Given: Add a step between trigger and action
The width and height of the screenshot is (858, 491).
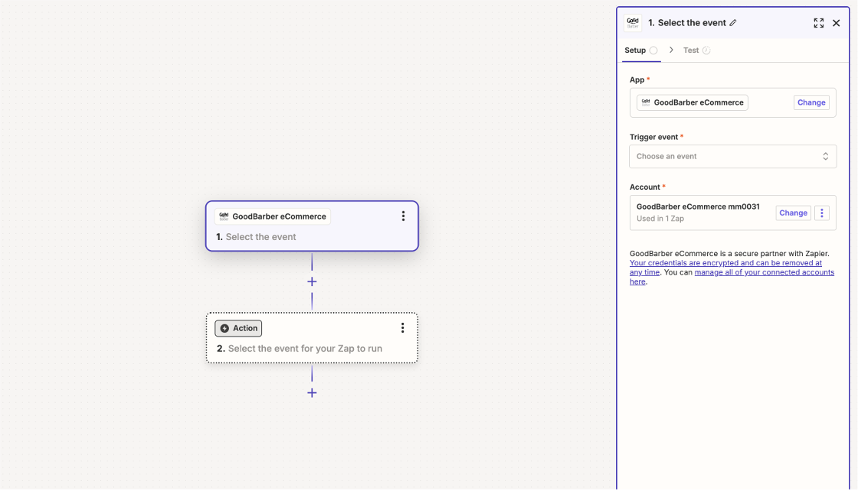Looking at the screenshot, I should coord(312,281).
